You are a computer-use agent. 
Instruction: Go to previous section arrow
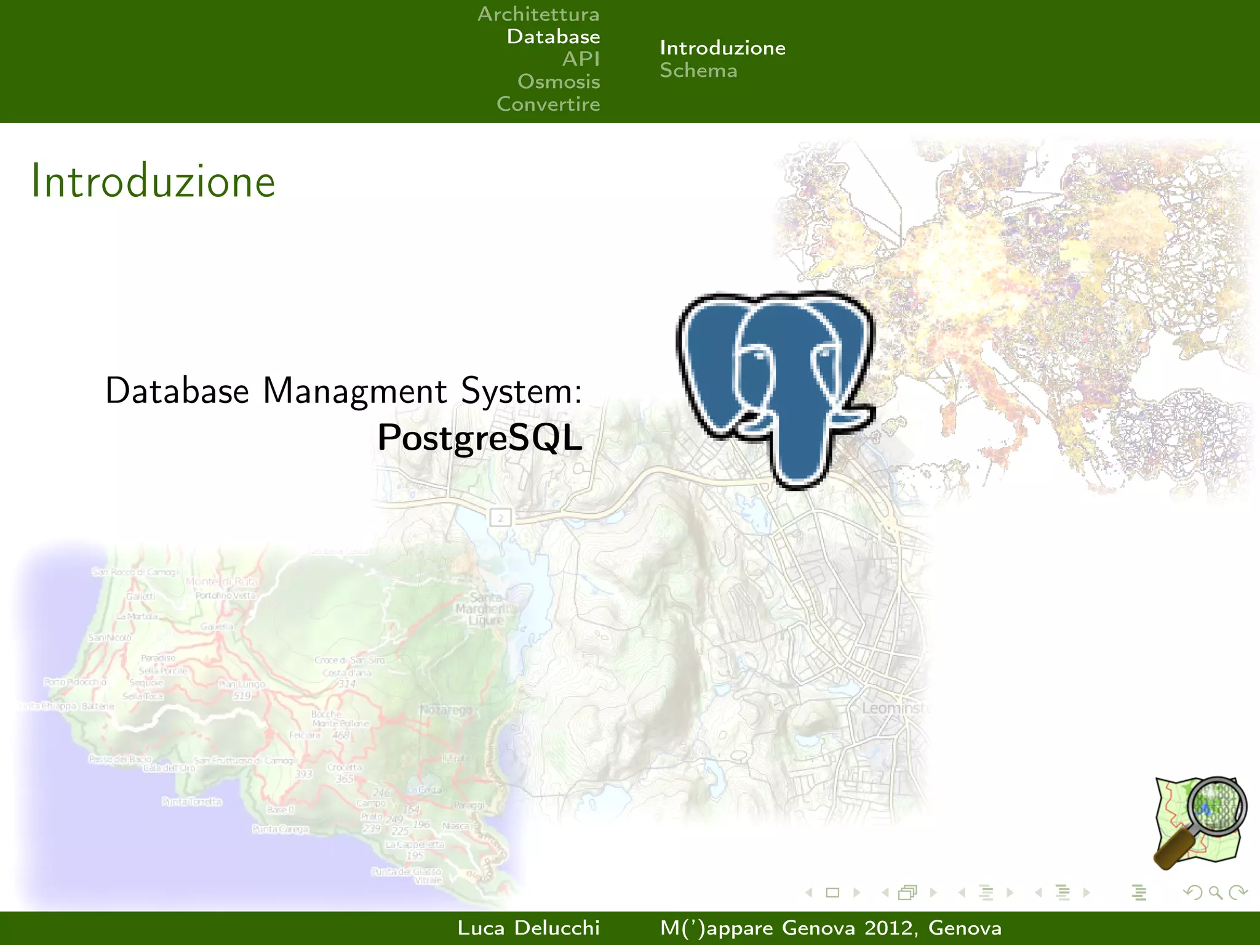(1039, 892)
